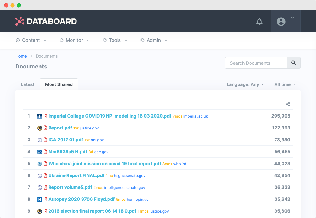Click PDF icon beside Autopsy 2020 3700 Floyd.pdf
Screen dimensions: 316x218
click(x=45, y=199)
